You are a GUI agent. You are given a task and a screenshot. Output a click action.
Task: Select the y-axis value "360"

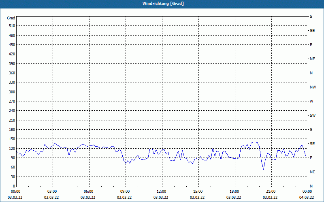click(12, 73)
